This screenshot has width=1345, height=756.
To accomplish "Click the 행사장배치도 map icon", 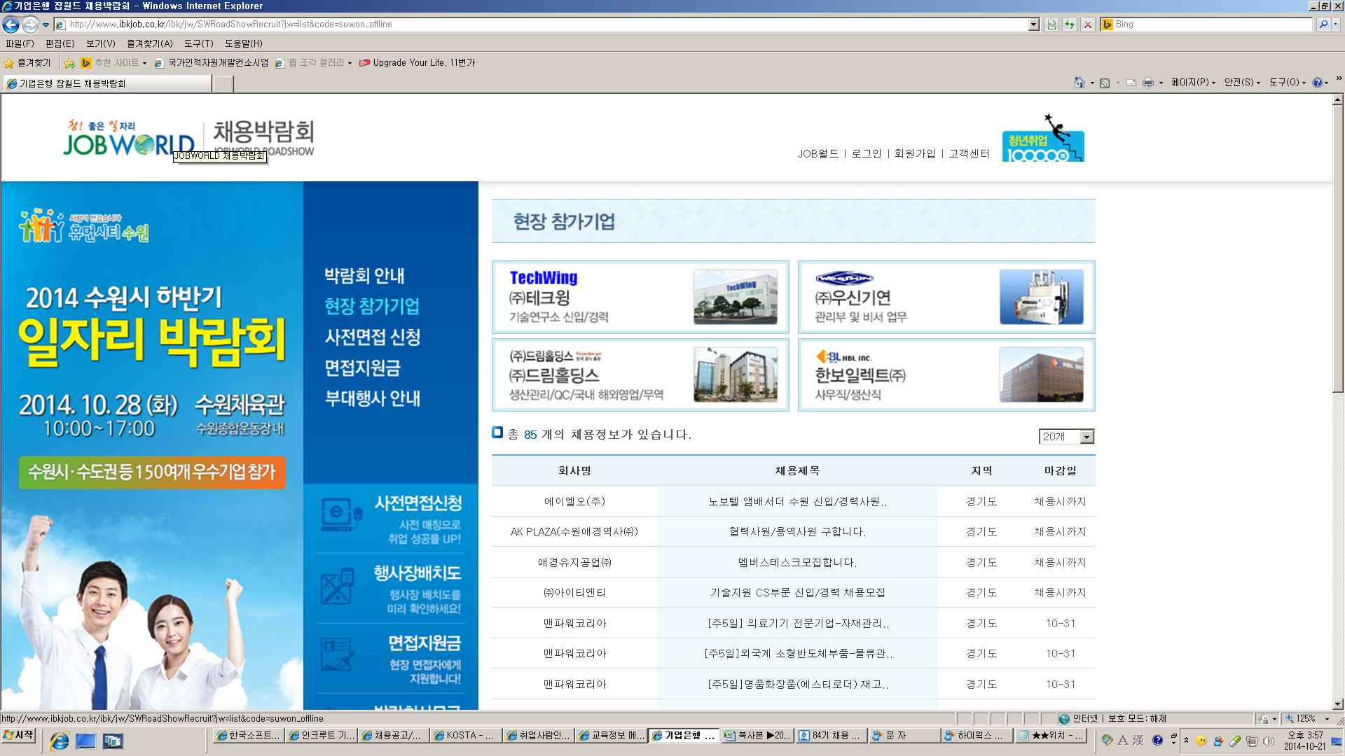I will (x=337, y=586).
